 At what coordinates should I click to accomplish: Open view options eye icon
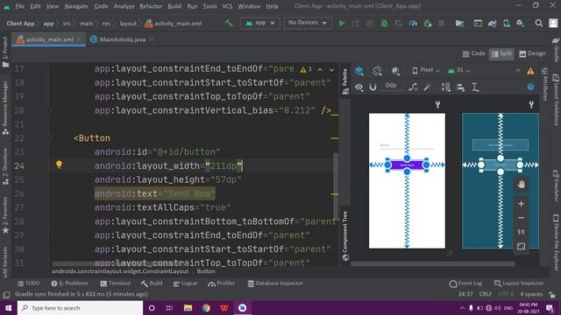point(359,87)
